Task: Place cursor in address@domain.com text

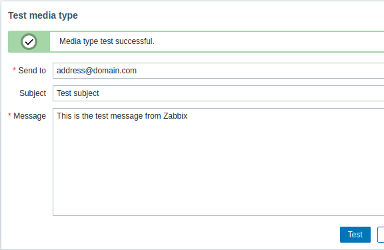Action: point(97,71)
